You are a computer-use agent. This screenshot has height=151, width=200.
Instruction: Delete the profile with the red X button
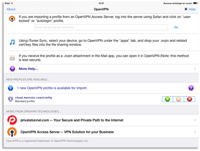190,99
